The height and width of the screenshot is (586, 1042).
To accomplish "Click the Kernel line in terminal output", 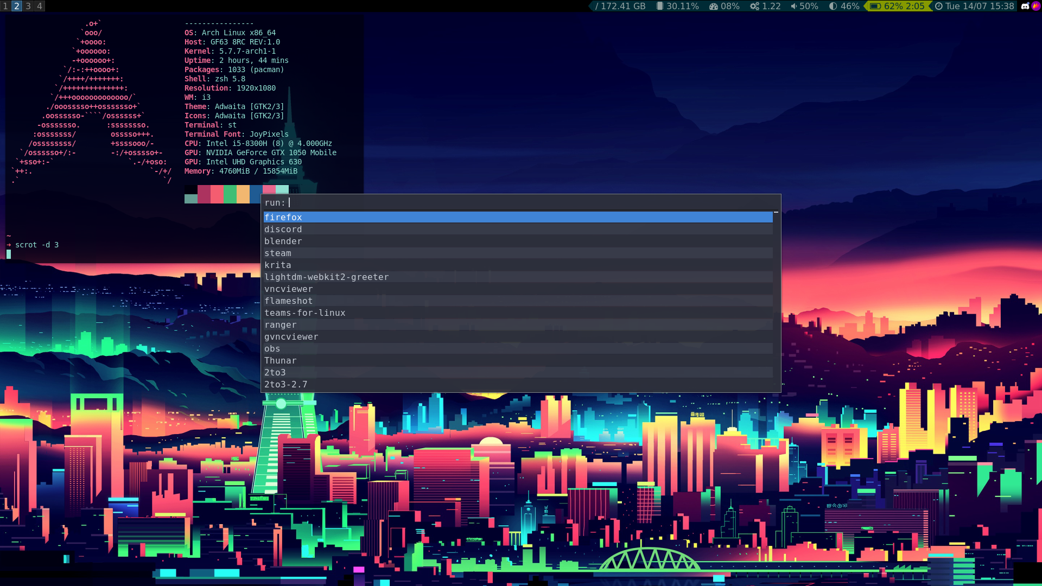I will (230, 51).
